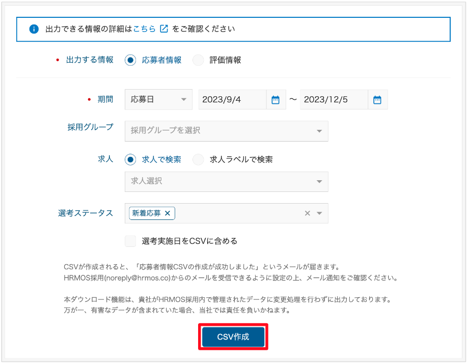Expand the 応募日 period type dropdown
Screen dimensions: 468x364
[x=158, y=100]
